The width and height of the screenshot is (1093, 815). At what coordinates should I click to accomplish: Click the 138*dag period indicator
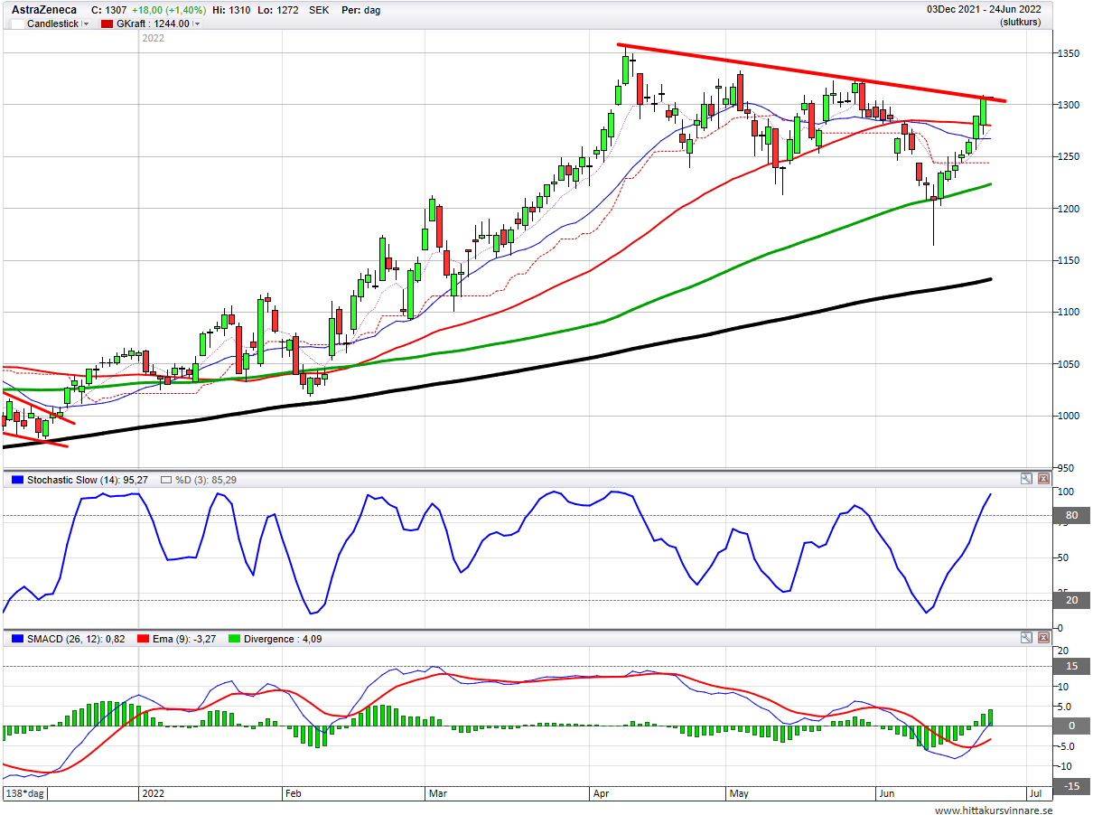click(x=25, y=793)
